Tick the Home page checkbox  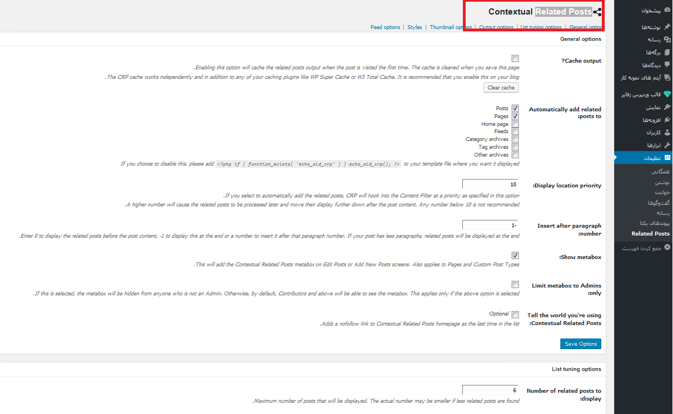click(515, 124)
